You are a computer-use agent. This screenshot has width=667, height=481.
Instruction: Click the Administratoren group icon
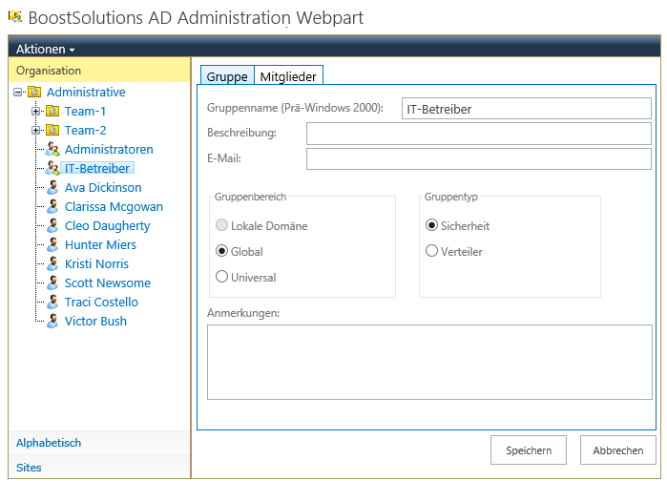[52, 149]
